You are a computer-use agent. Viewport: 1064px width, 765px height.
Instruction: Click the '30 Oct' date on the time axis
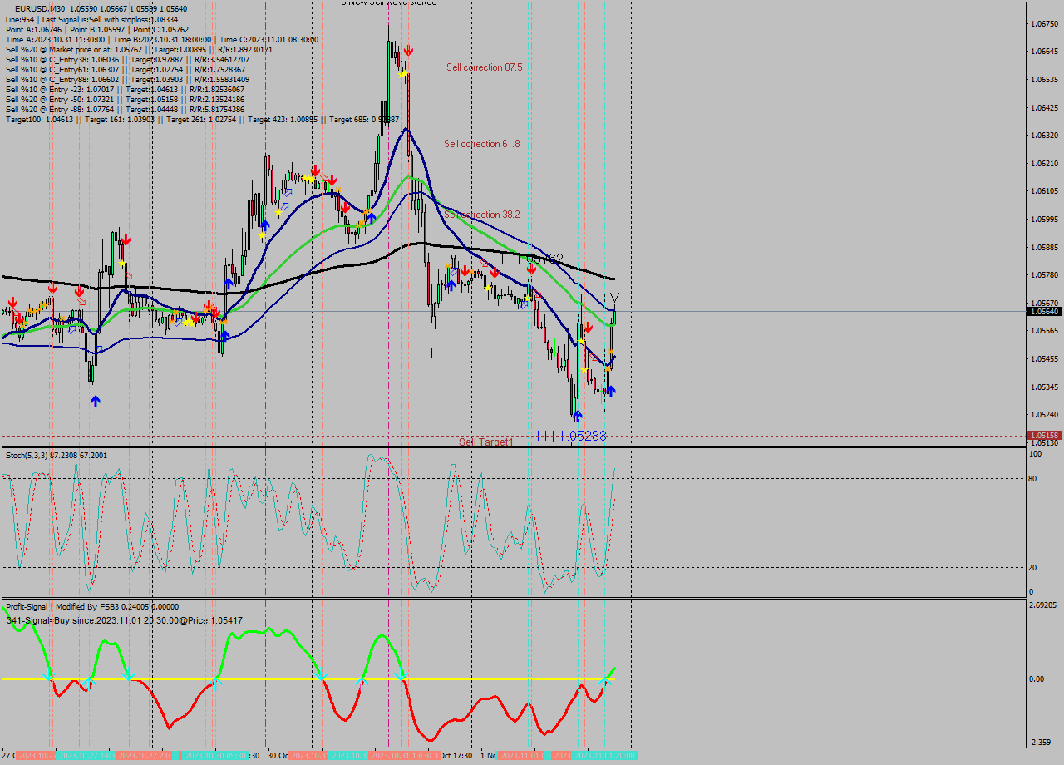click(x=278, y=755)
